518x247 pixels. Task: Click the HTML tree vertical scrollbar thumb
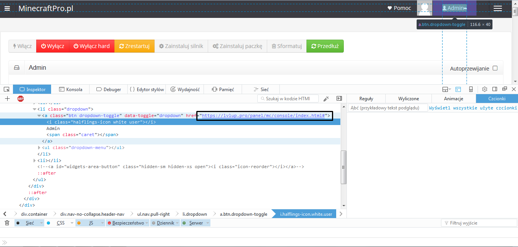(343, 167)
